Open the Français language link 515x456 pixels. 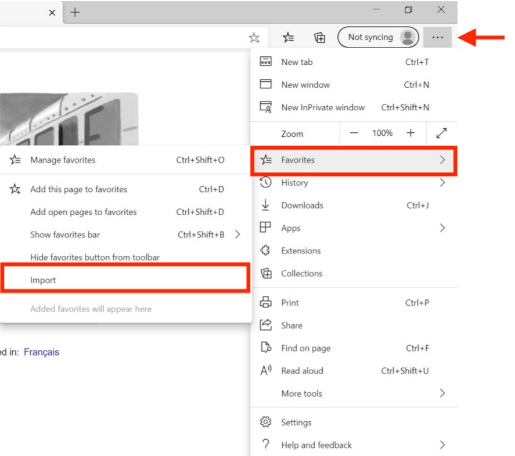(41, 352)
